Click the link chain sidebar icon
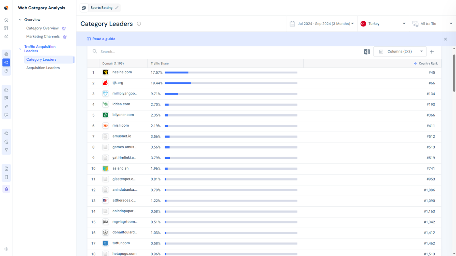The image size is (456, 256). [6, 106]
